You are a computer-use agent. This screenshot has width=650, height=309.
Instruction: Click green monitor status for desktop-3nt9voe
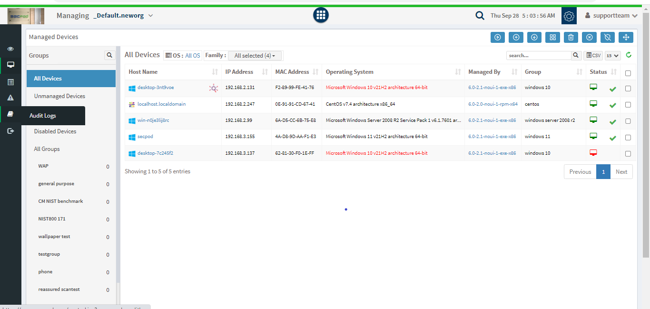point(593,87)
